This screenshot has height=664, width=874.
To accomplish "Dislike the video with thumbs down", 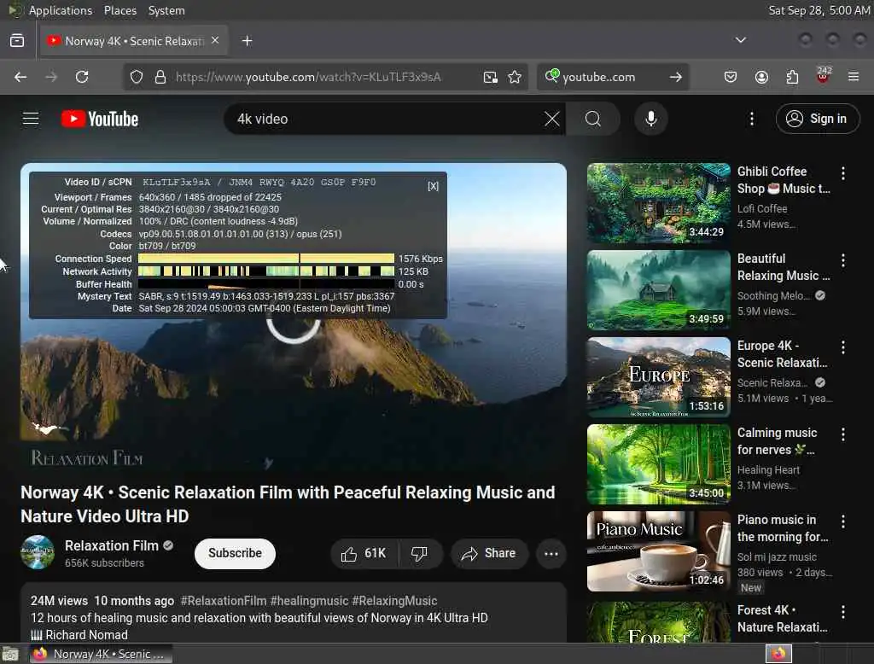I will click(x=420, y=554).
